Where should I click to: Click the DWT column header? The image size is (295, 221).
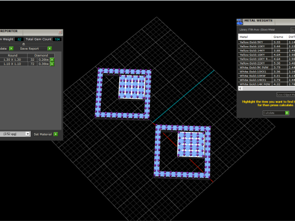point(291,37)
